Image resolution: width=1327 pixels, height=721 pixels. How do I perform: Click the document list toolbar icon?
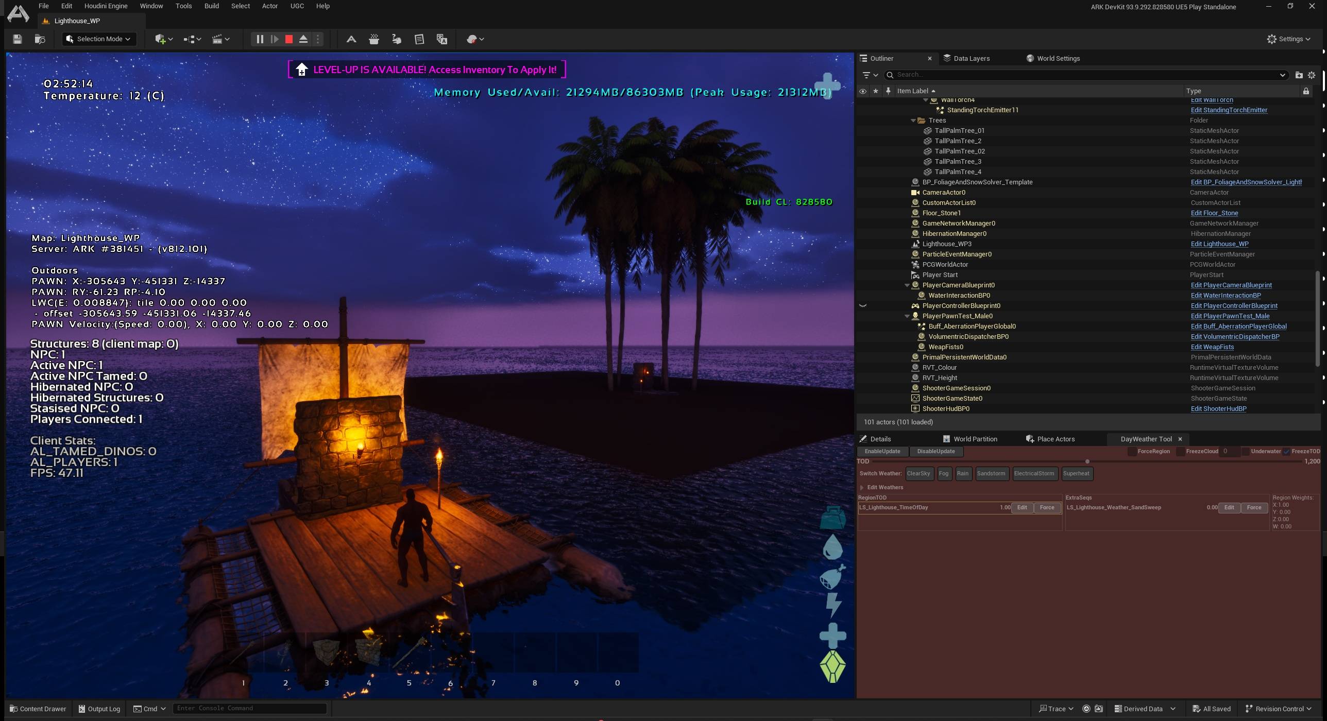[x=419, y=39]
